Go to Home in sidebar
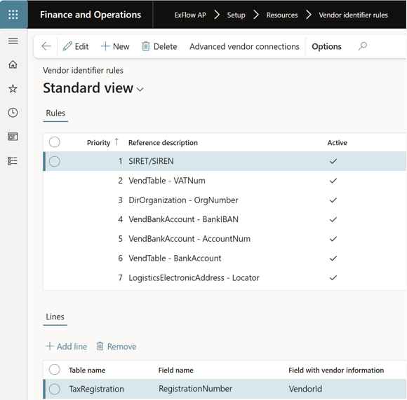This screenshot has width=407, height=400. coord(13,64)
